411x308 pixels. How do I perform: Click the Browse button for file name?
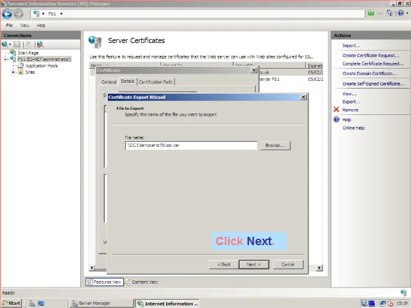pos(274,146)
